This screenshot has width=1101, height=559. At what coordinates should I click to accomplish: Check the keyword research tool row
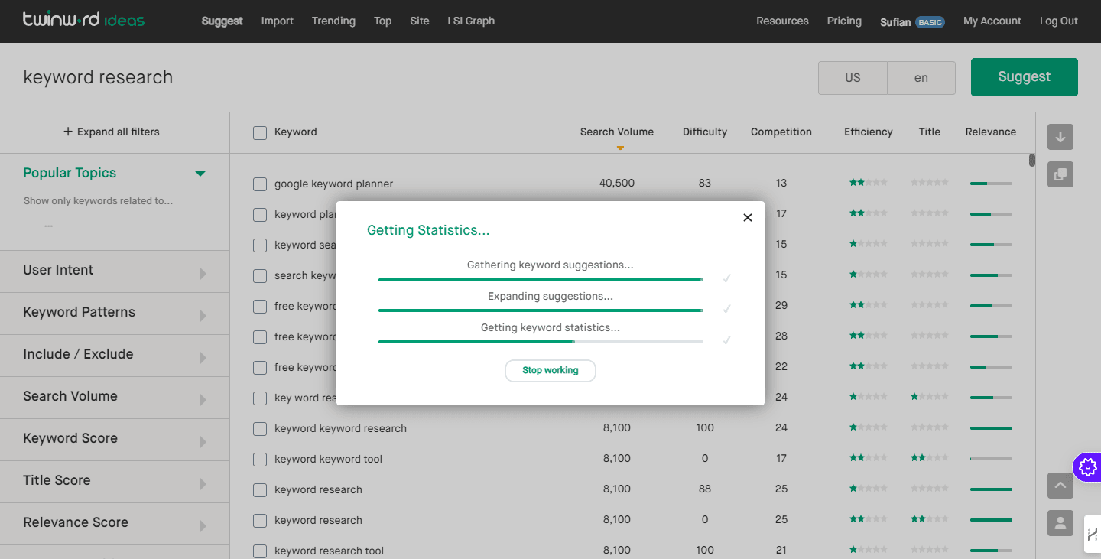[260, 551]
